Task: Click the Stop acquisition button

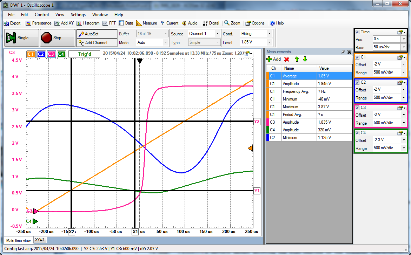Action: tap(51, 38)
